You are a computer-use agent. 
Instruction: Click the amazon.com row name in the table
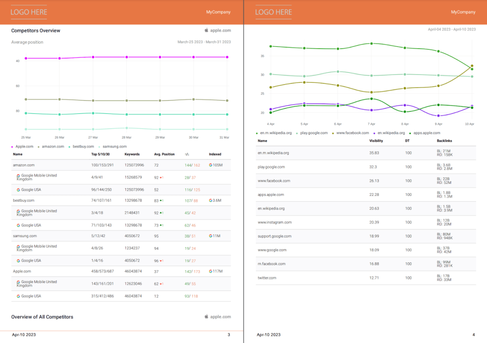(x=24, y=165)
